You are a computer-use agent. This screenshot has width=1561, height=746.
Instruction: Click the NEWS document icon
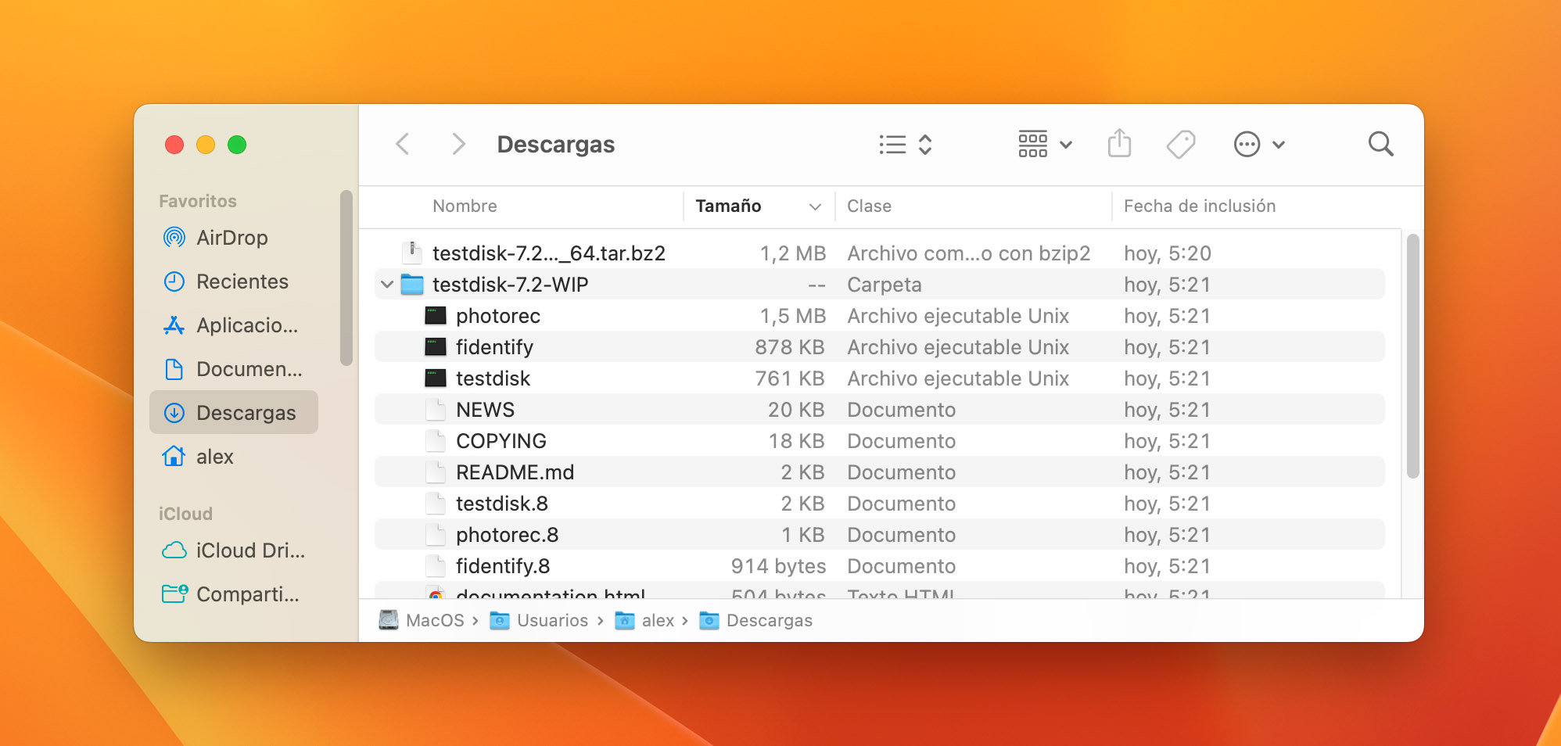(x=436, y=410)
